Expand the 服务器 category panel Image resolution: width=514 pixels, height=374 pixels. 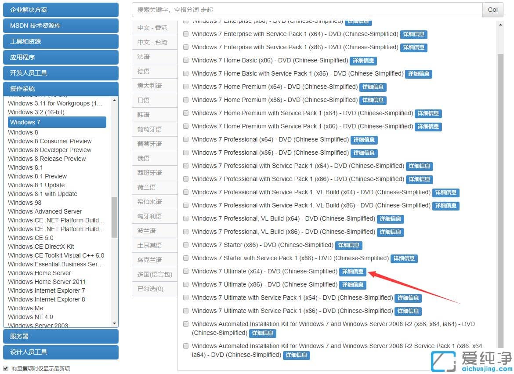click(61, 336)
